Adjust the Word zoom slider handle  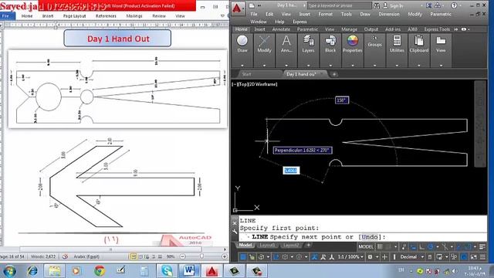(201, 256)
